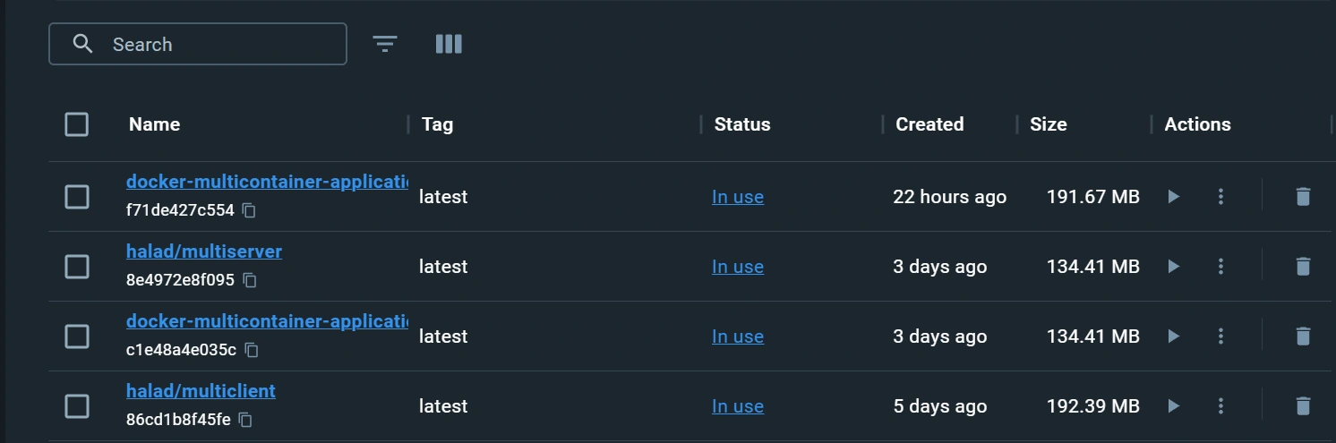Screen dimensions: 1336x443
Task: Delete the halad/multiclient image
Action: click(x=1303, y=406)
